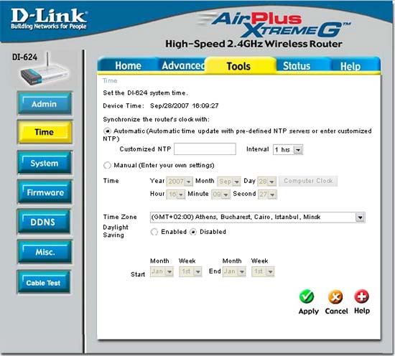Screen dimensions: 395x356
Task: Open the Year dropdown
Action: (x=180, y=182)
